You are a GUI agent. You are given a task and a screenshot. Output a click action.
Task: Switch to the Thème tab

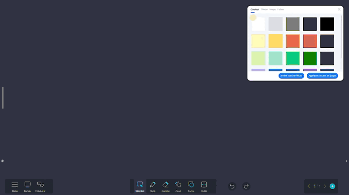(x=264, y=10)
